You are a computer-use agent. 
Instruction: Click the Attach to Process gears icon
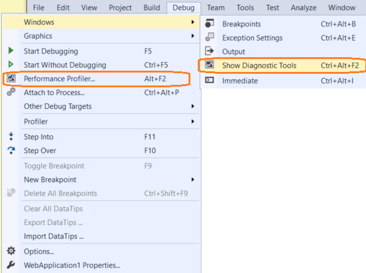11,92
